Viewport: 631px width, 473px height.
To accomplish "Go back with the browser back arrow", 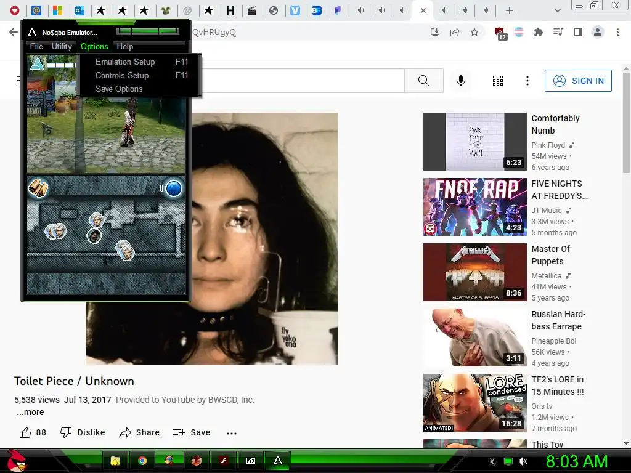I will tap(14, 32).
